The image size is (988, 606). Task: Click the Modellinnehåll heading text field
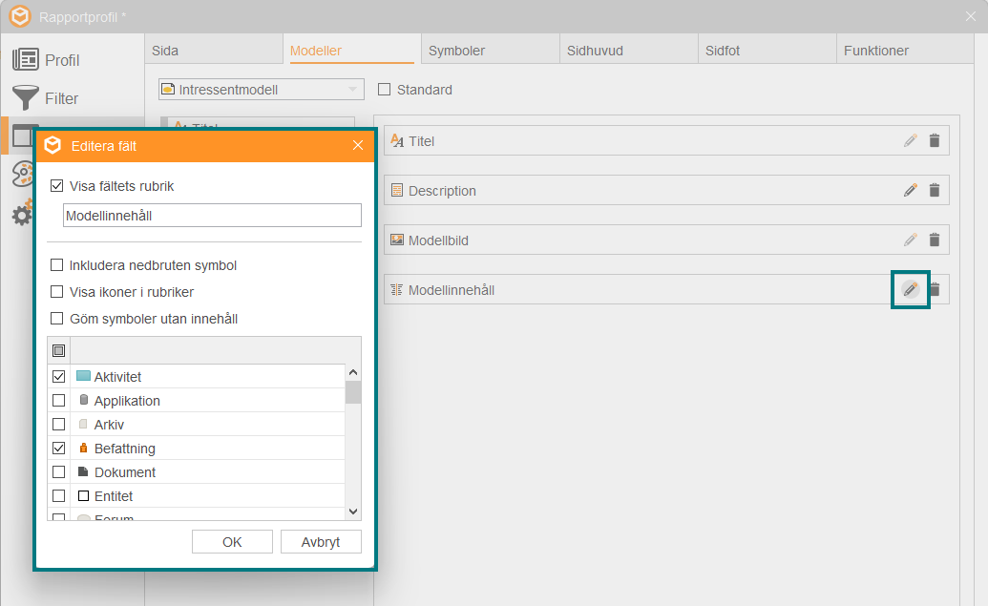point(212,216)
